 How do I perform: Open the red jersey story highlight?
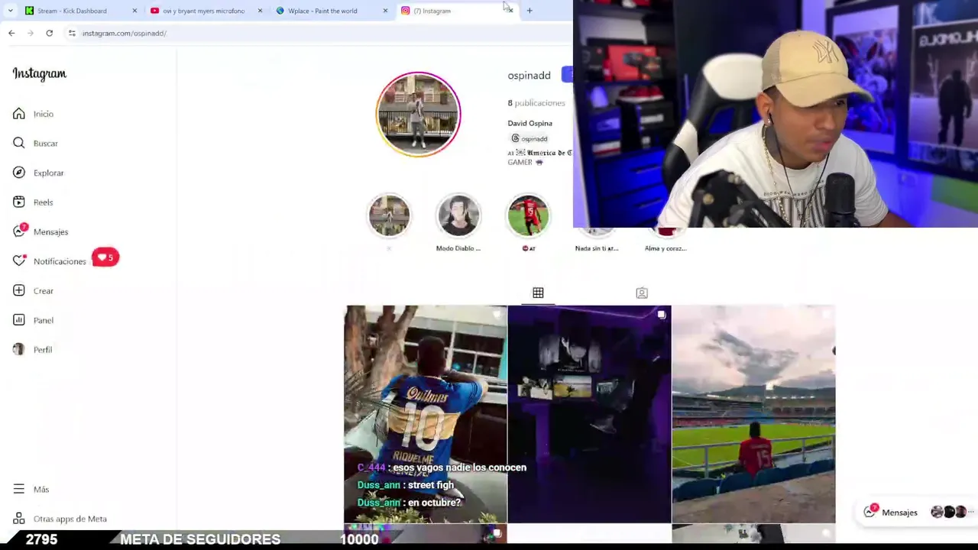pos(529,215)
